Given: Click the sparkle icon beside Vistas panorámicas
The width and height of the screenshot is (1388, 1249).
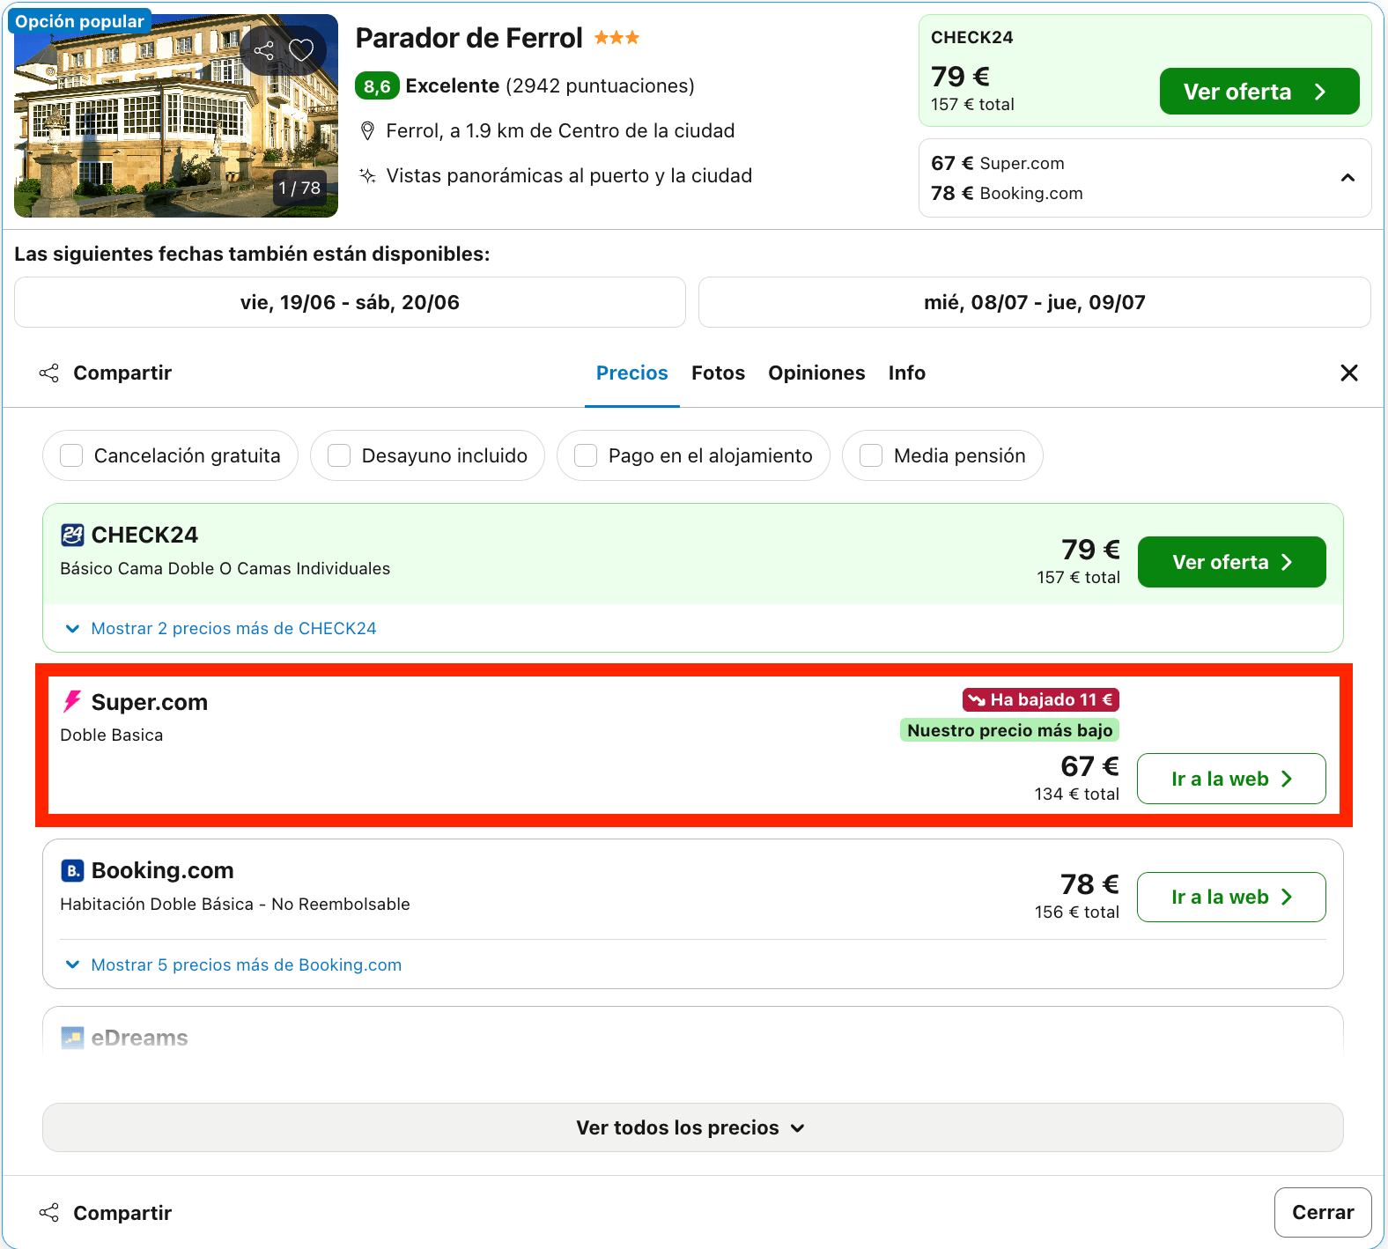Looking at the screenshot, I should (368, 175).
